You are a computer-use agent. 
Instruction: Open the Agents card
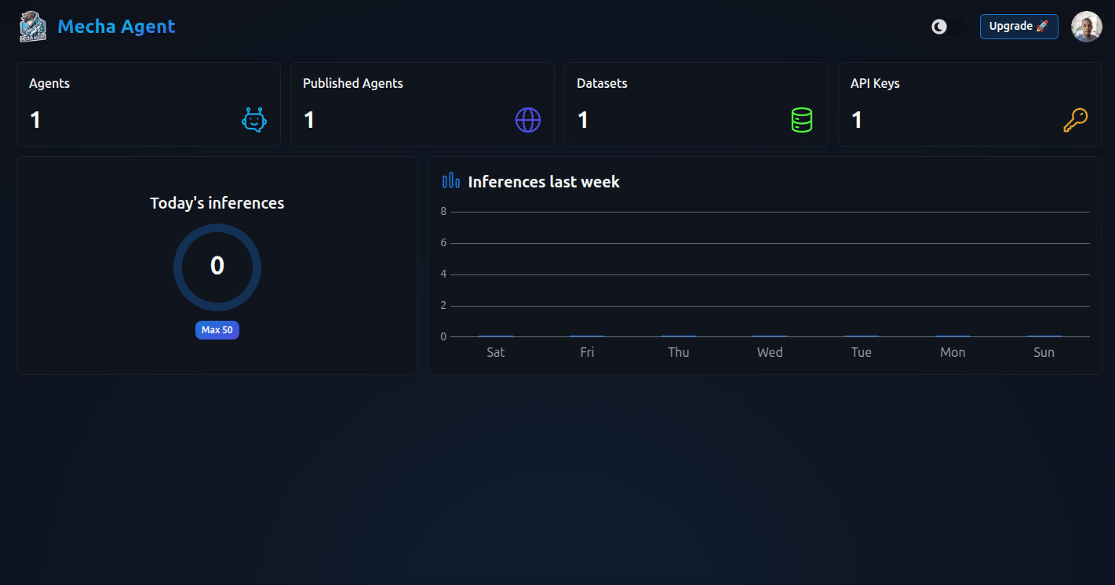tap(148, 104)
